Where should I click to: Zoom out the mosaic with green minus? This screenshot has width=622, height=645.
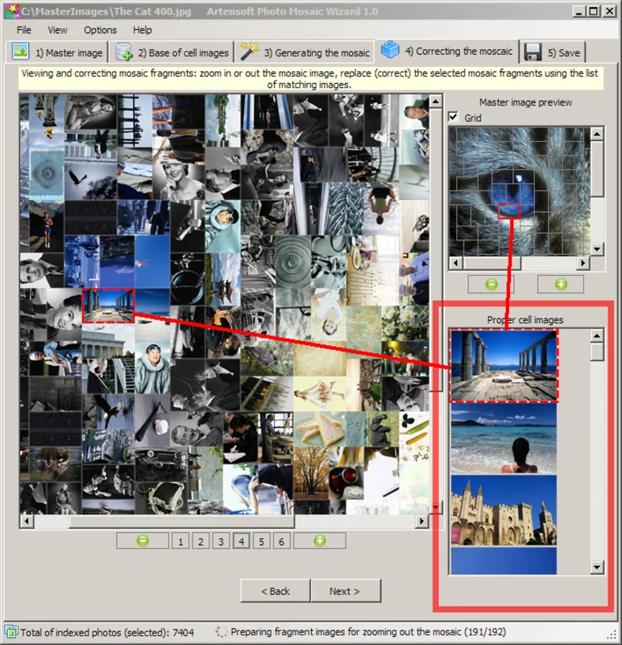point(143,540)
